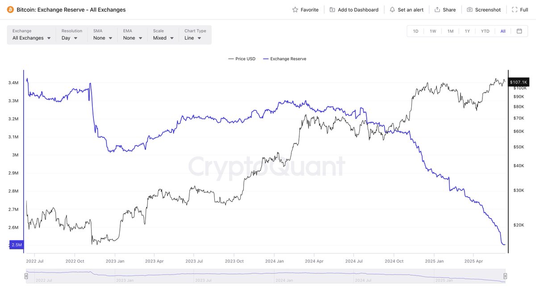Select the 1D time range button
Screen dimensions: 536x294
click(415, 31)
